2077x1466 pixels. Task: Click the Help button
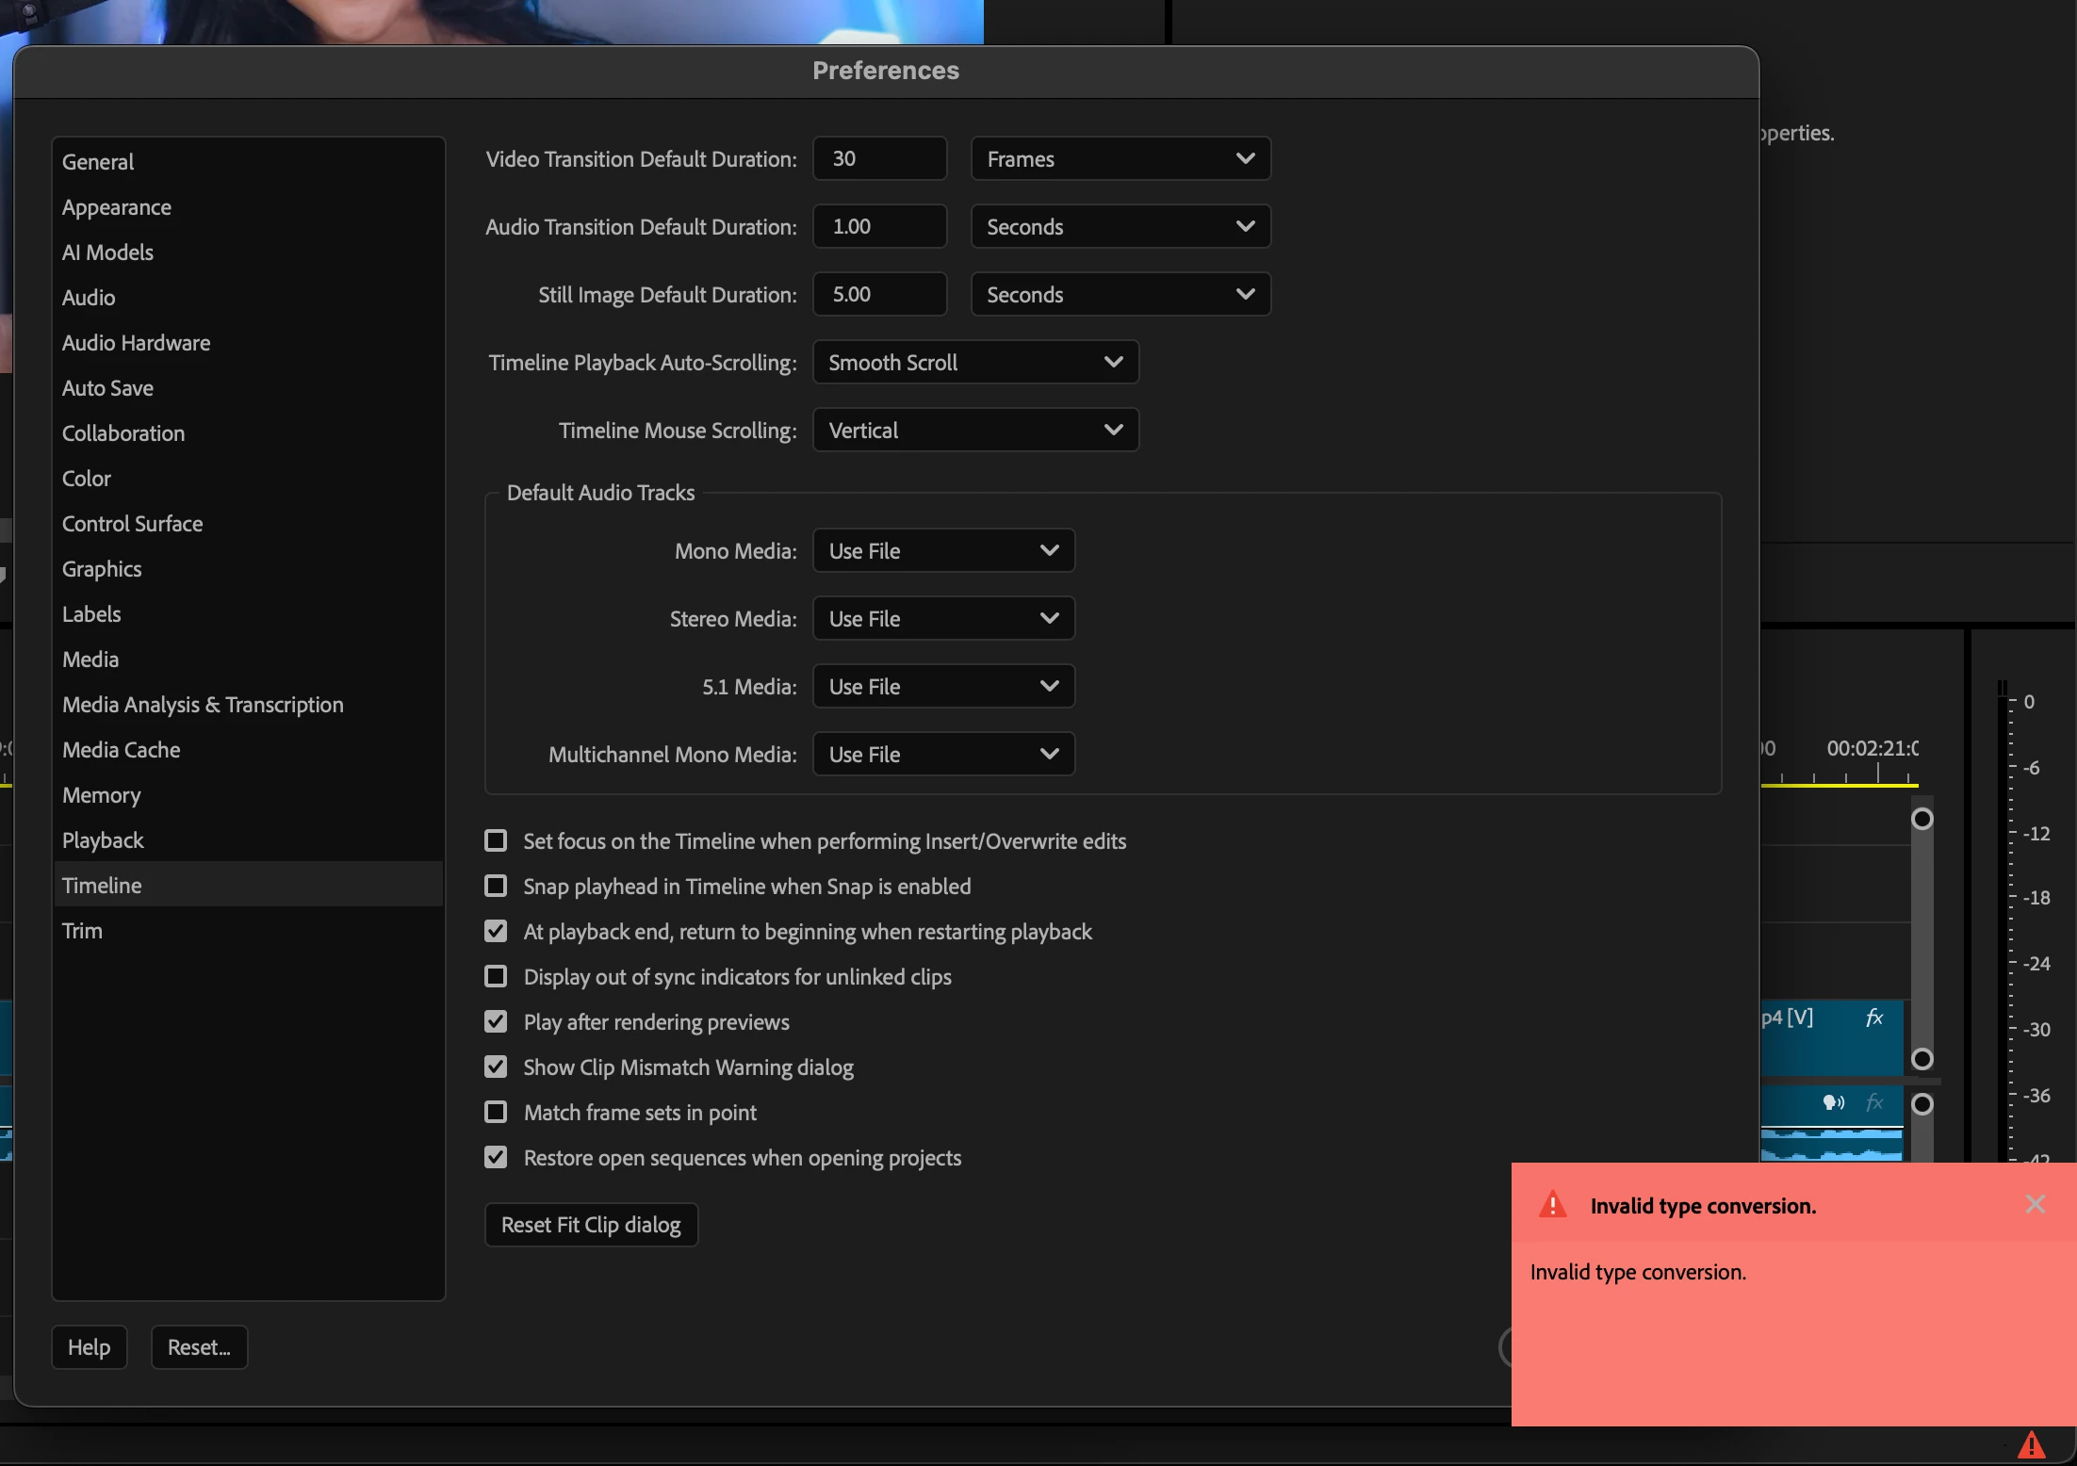89,1347
